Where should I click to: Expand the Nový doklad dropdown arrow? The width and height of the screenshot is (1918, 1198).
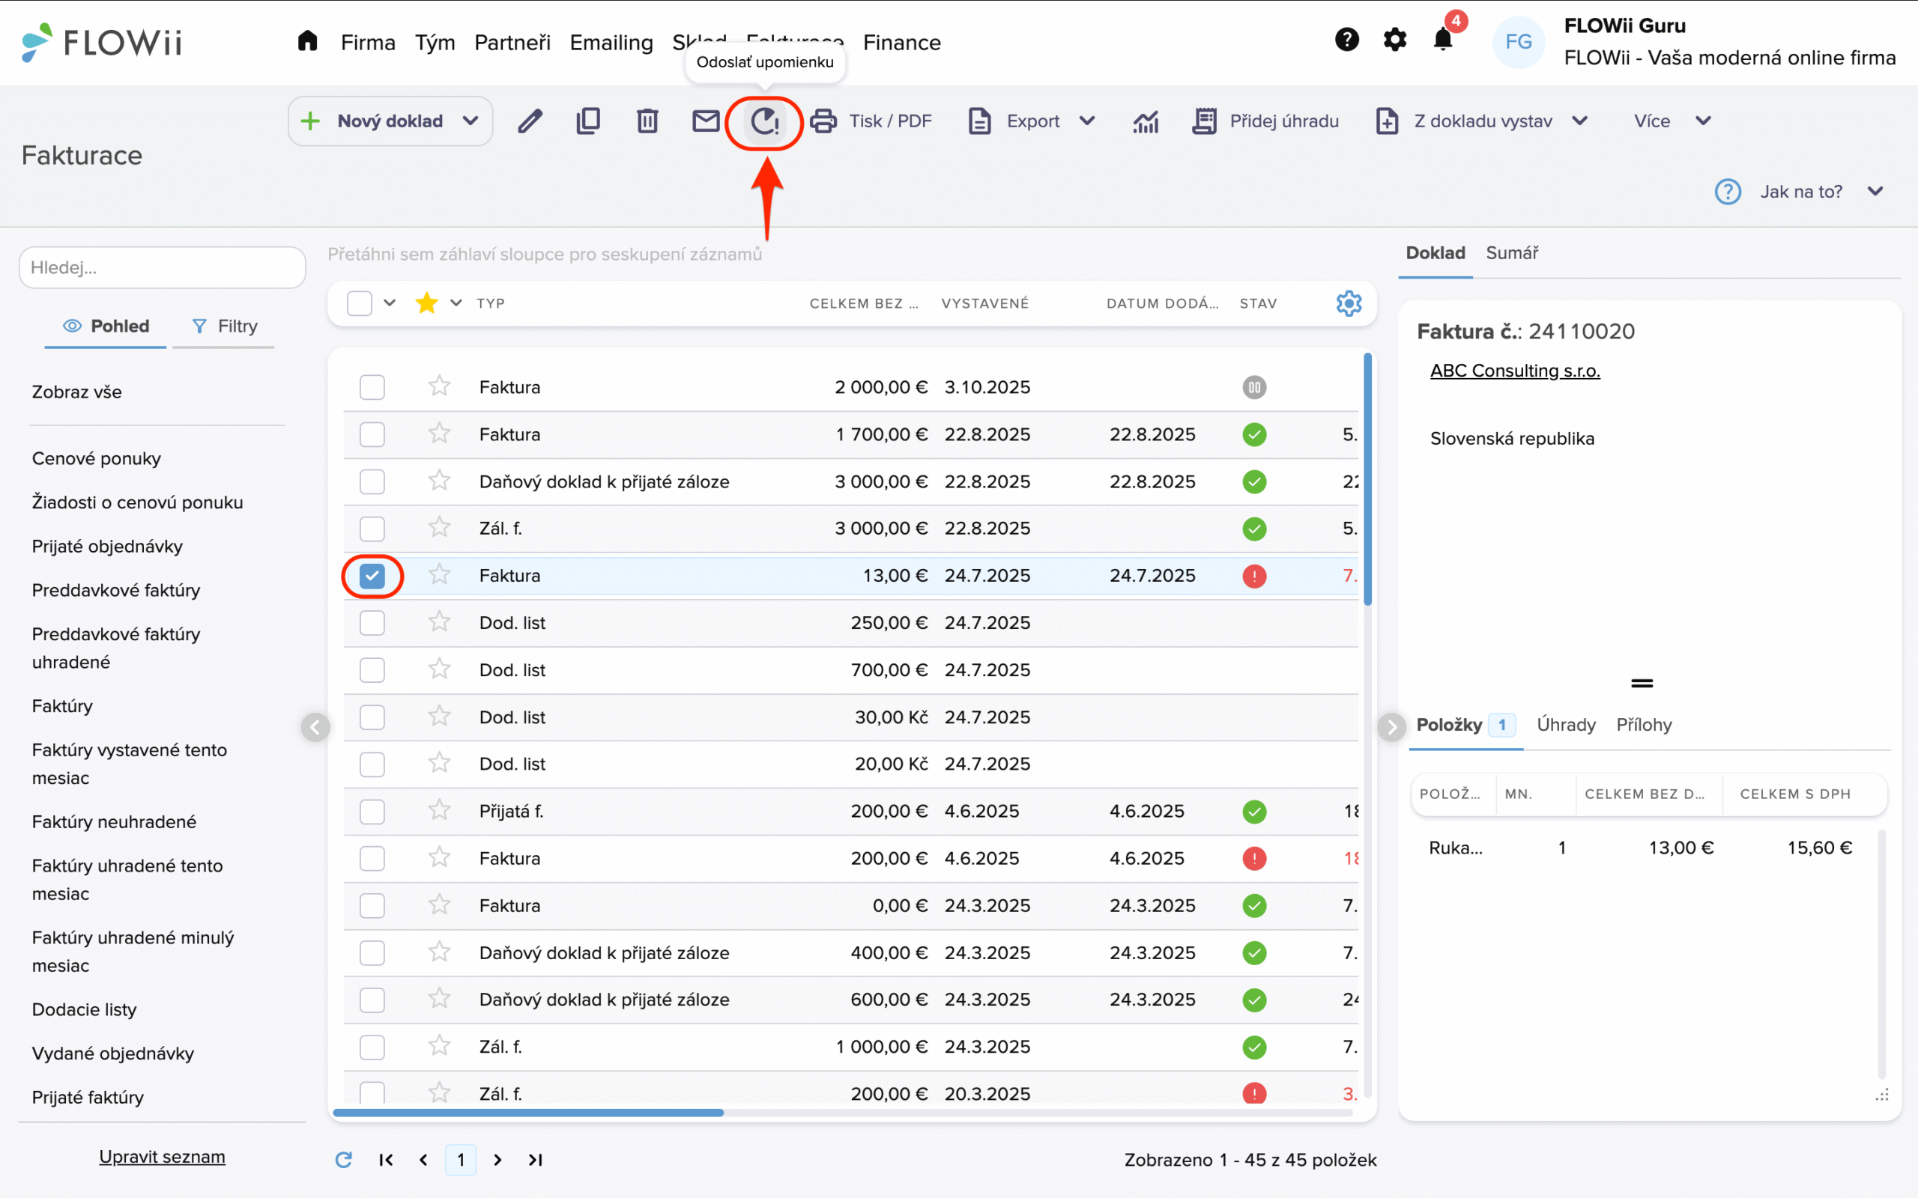tap(471, 121)
